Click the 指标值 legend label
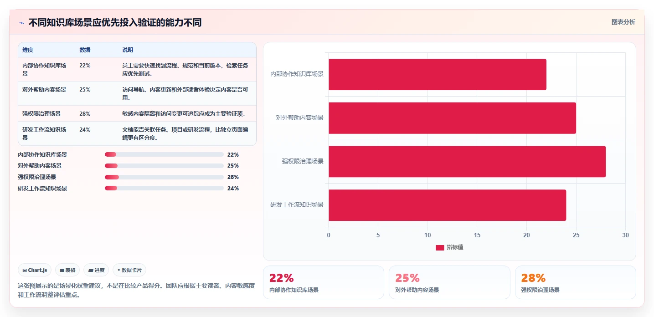Viewport: 654px width, 317px height. pyautogui.click(x=455, y=247)
